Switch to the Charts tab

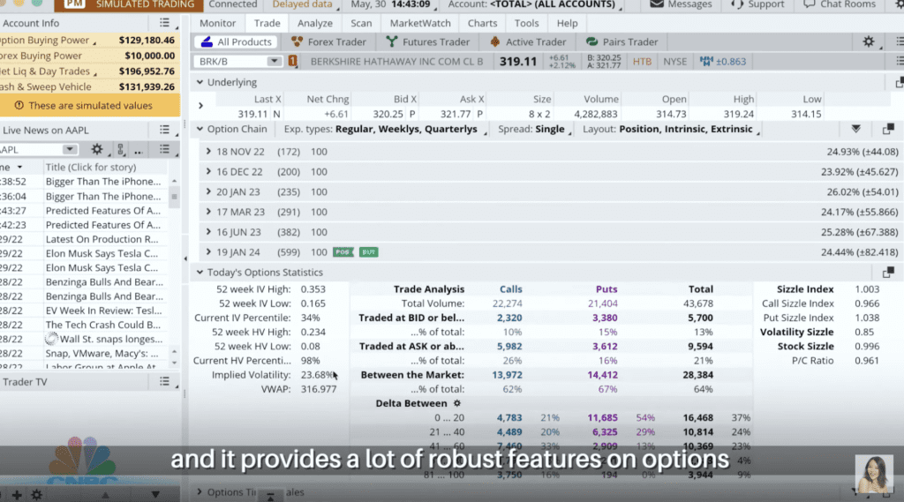(x=483, y=23)
